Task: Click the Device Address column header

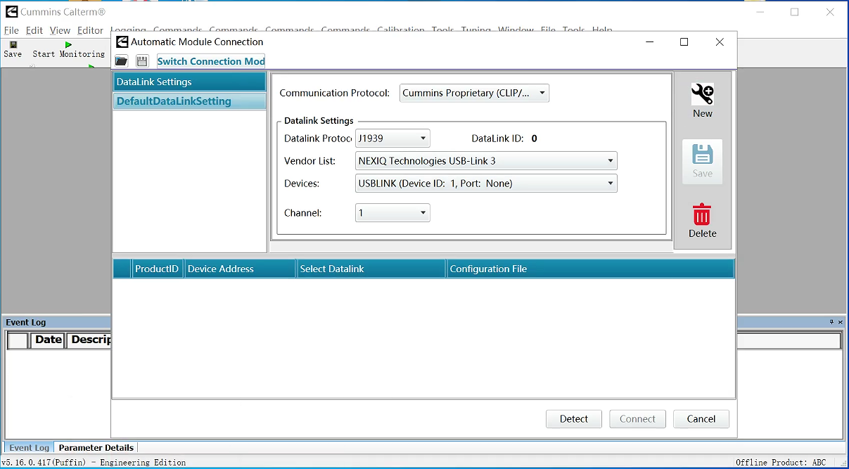Action: [240, 269]
